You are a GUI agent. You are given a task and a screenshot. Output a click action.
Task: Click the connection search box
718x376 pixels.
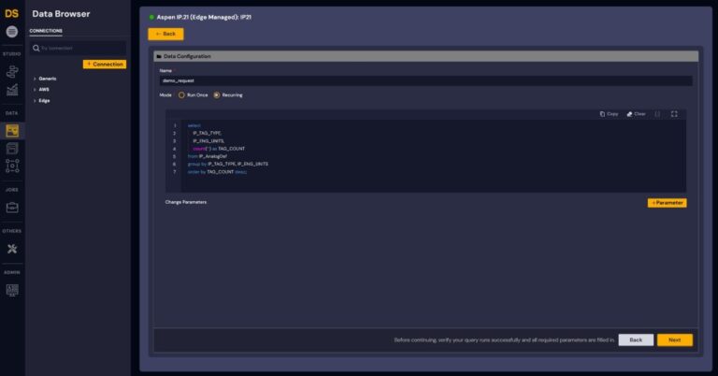(x=79, y=48)
